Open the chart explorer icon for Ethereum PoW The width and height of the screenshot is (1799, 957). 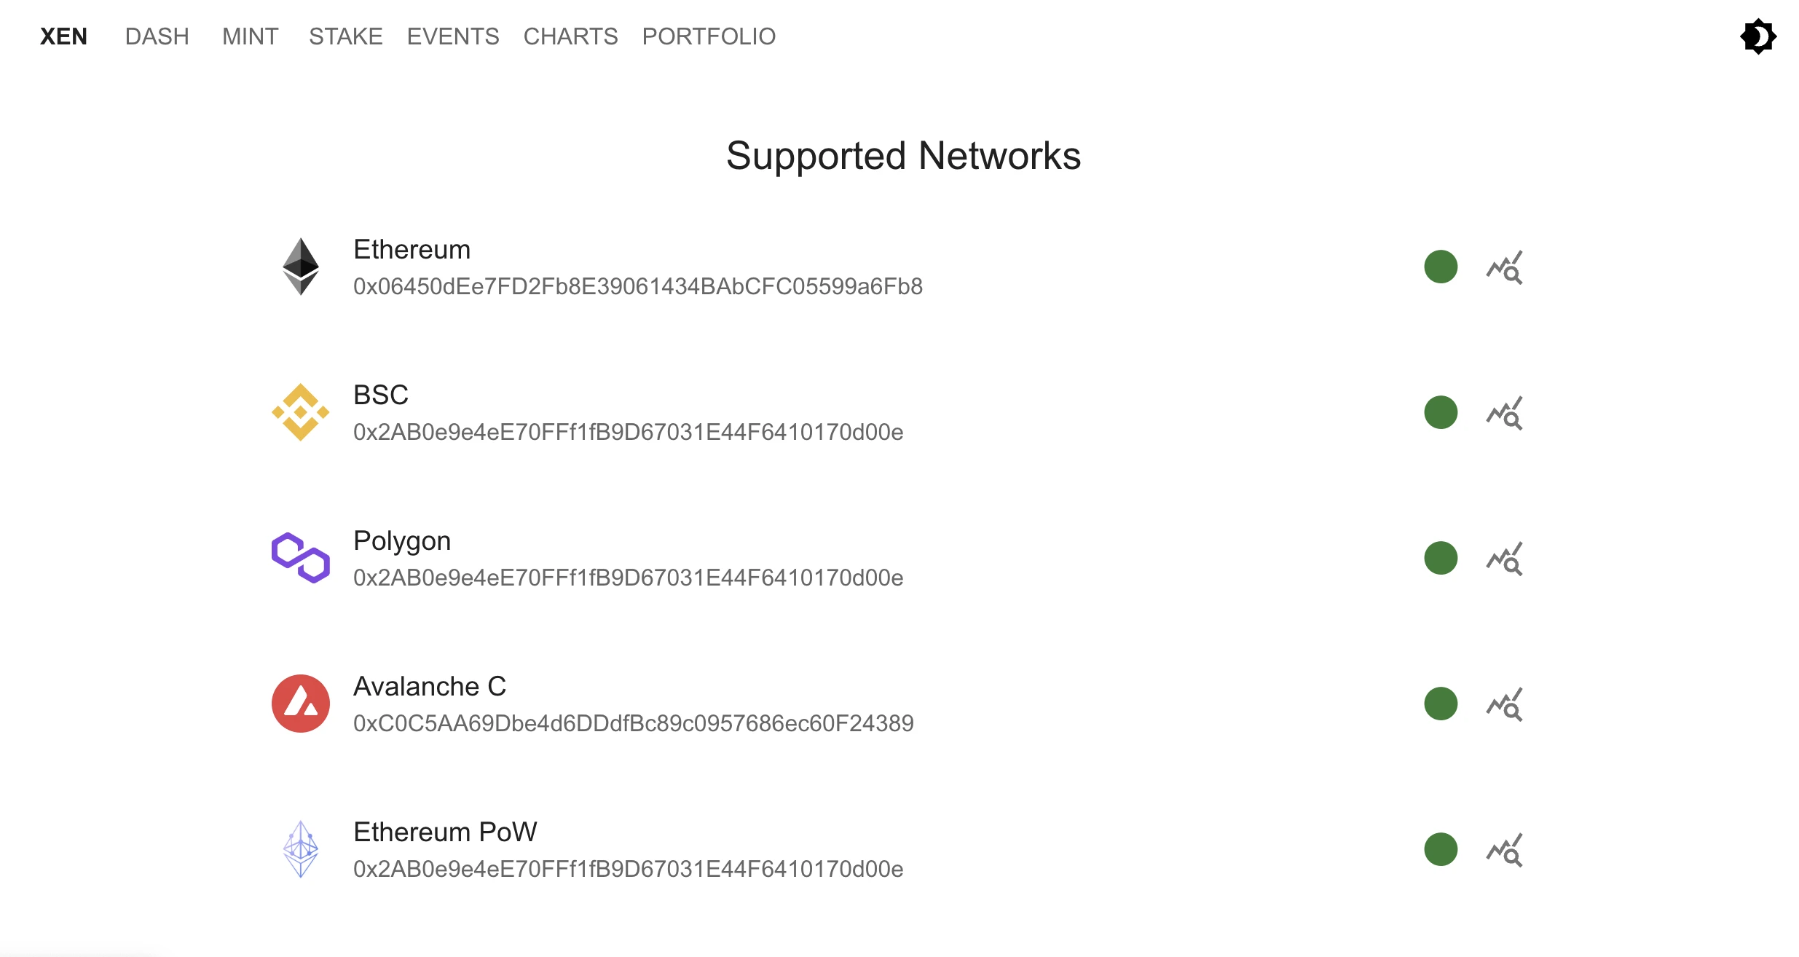pos(1504,850)
